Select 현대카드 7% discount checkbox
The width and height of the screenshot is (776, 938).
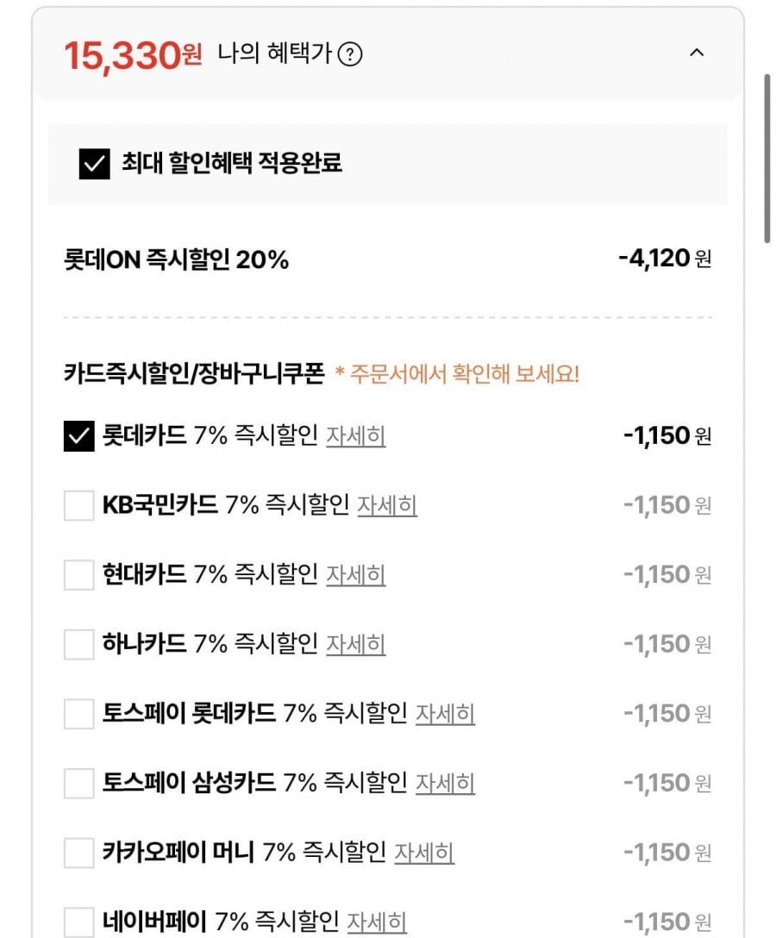[x=78, y=575]
